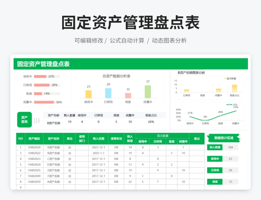261x200 pixels.
Task: Select purchase date cell 2025-1-1
Action: (x=99, y=153)
